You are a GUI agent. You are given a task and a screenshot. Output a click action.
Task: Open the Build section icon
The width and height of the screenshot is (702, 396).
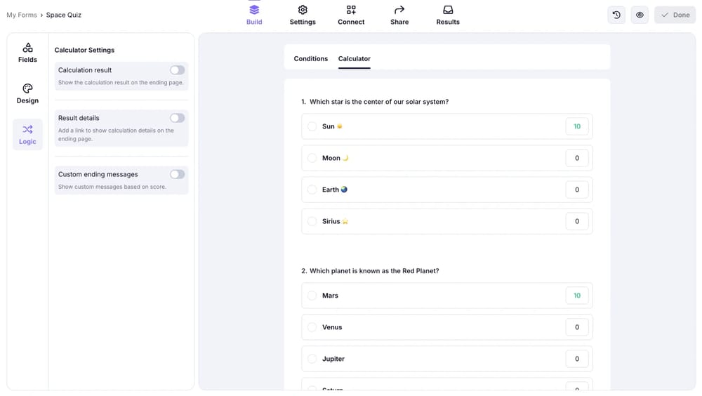(254, 10)
